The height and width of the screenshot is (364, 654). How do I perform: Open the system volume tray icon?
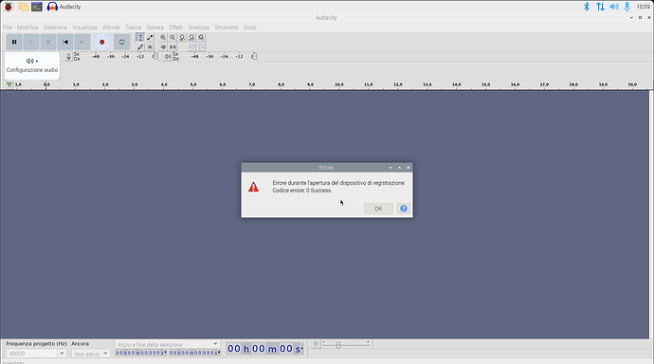pos(614,7)
